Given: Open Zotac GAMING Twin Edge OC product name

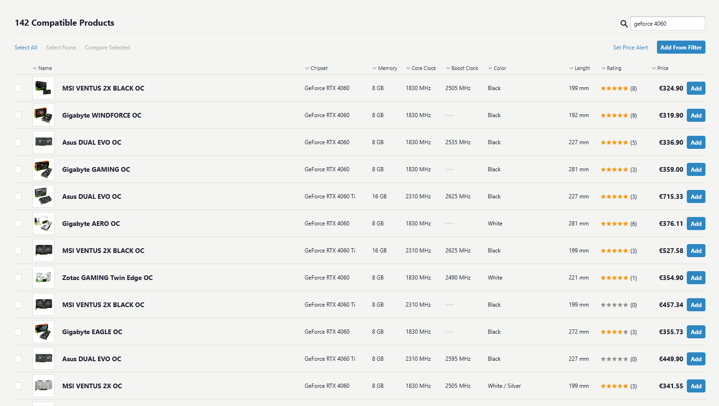Looking at the screenshot, I should 107,278.
